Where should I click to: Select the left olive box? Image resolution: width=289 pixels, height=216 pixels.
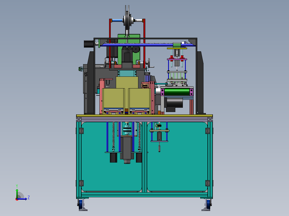click(114, 99)
